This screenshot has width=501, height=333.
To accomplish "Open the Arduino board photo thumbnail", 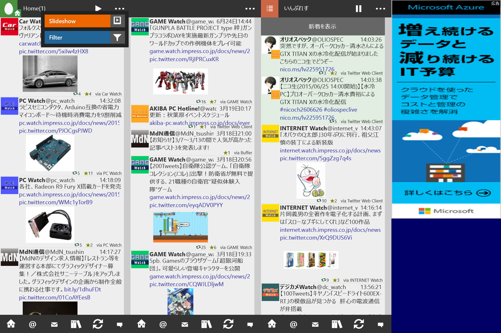I will 50,153.
